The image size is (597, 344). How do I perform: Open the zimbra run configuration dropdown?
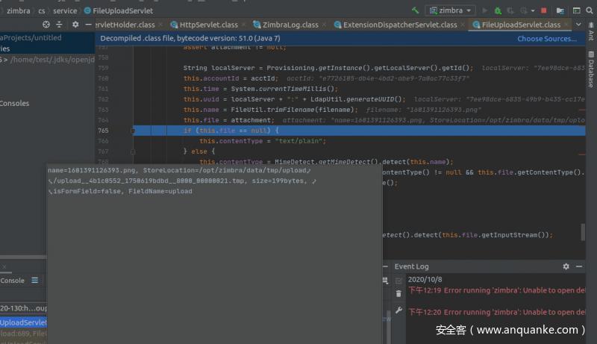click(450, 10)
